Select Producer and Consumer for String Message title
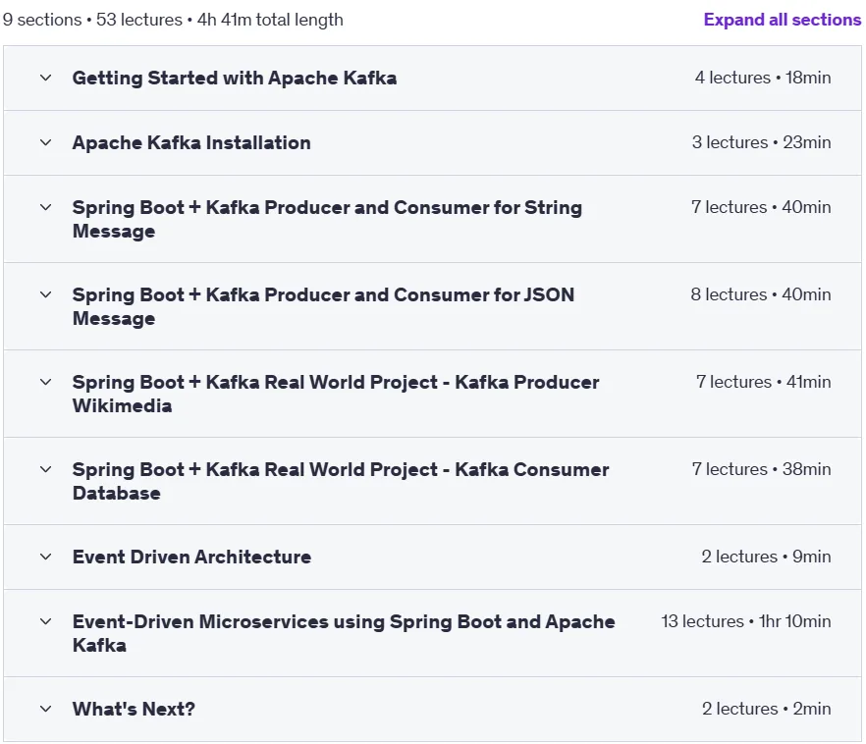Viewport: 866px width, 744px height. (327, 219)
